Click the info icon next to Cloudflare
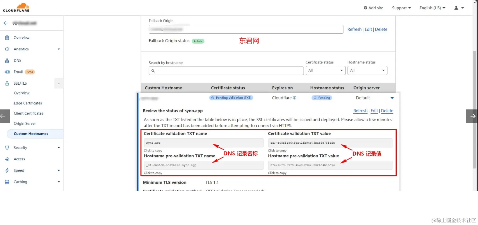This screenshot has width=478, height=225. (295, 98)
